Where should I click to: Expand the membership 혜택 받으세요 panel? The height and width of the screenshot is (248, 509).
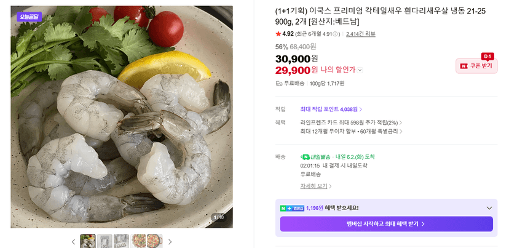pyautogui.click(x=489, y=209)
